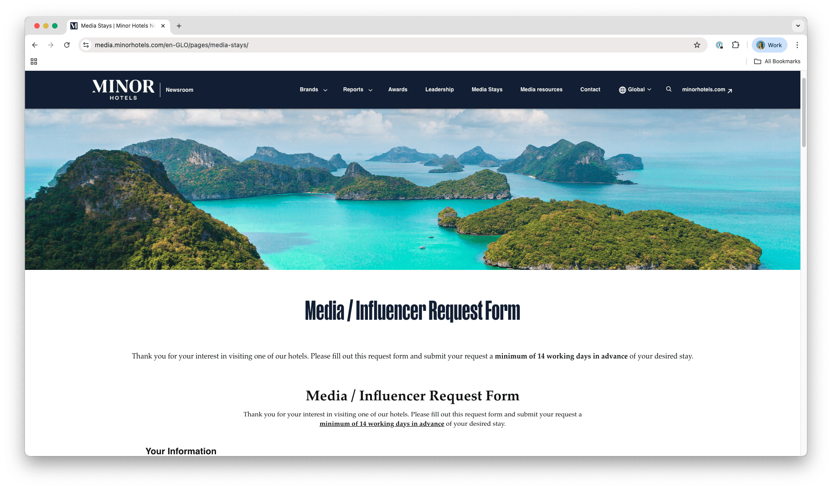The image size is (832, 489).
Task: Click the browser forward arrow
Action: [51, 45]
